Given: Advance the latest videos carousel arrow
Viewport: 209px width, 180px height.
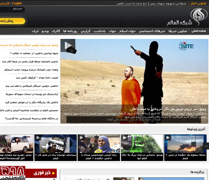Looking at the screenshot, I should click(x=206, y=146).
